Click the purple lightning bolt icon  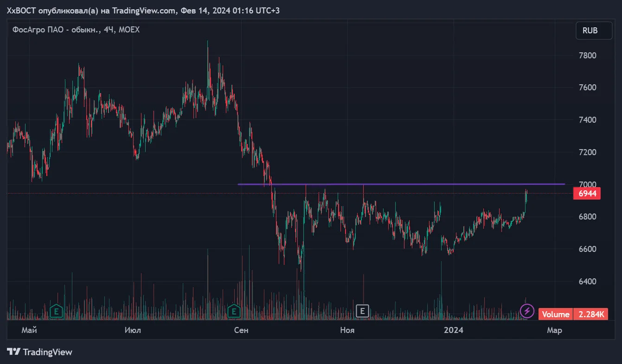526,311
